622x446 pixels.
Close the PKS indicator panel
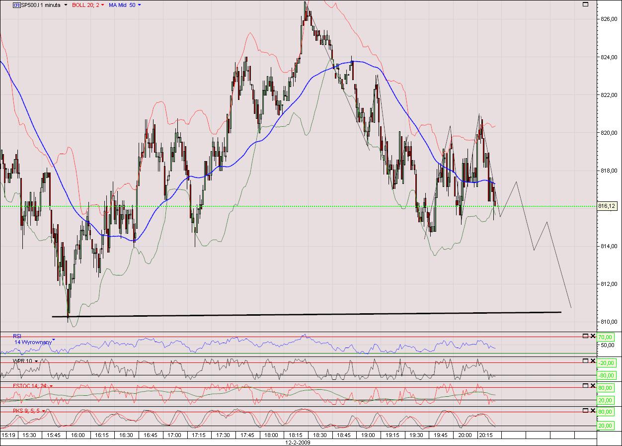tap(592, 410)
